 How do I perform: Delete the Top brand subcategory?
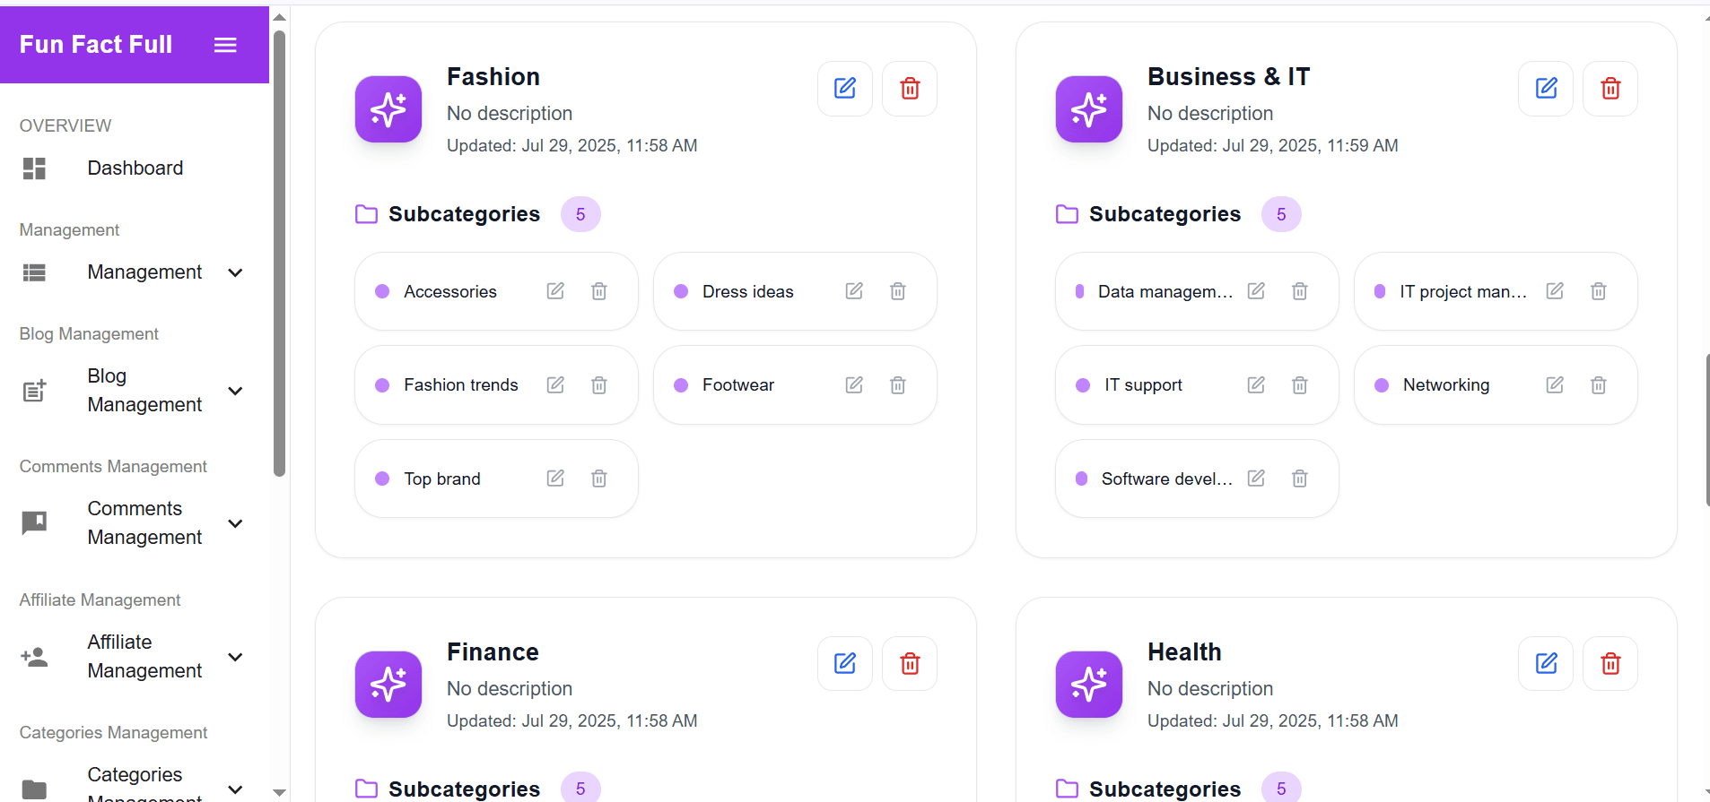pos(599,479)
